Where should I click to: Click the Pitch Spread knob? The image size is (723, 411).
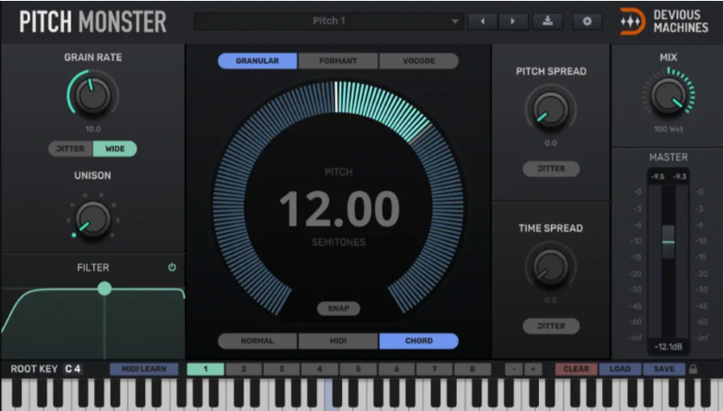[550, 110]
